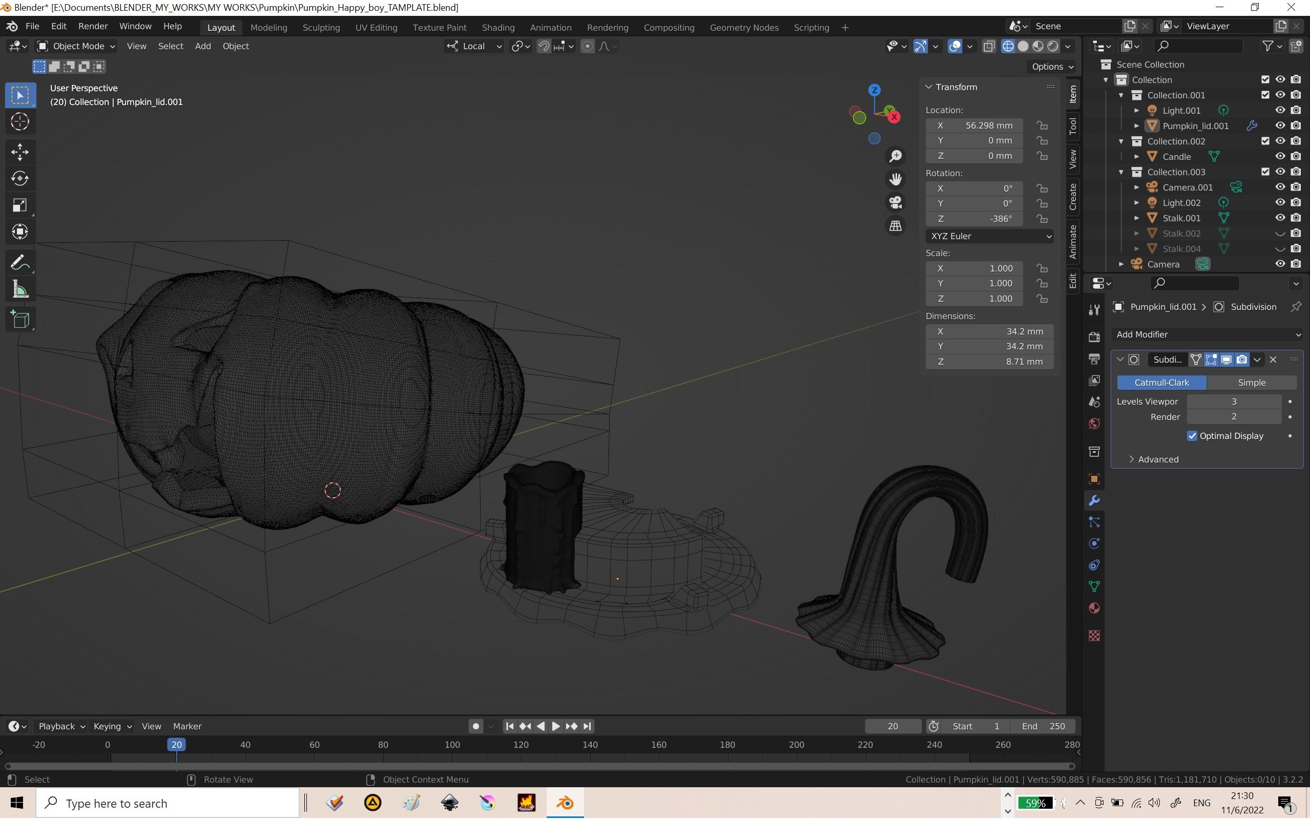Viewport: 1310px width, 820px height.
Task: Click the Modifier Properties wrench icon
Action: point(1094,500)
